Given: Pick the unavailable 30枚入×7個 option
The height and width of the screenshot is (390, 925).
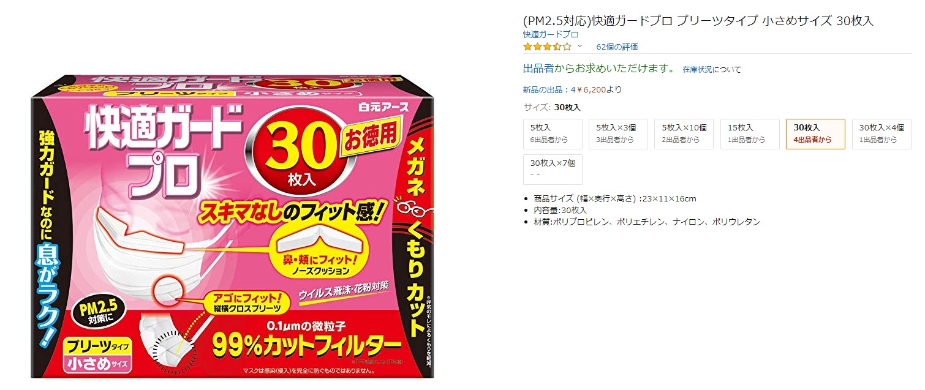Looking at the screenshot, I should point(554,169).
